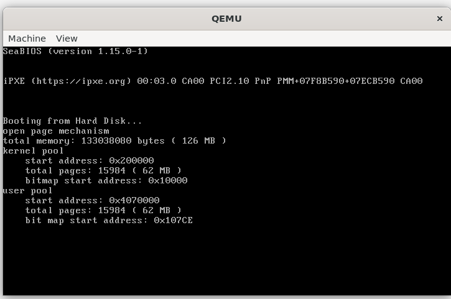This screenshot has width=451, height=299.
Task: Click the total memory 133038080 bytes line
Action: click(114, 141)
